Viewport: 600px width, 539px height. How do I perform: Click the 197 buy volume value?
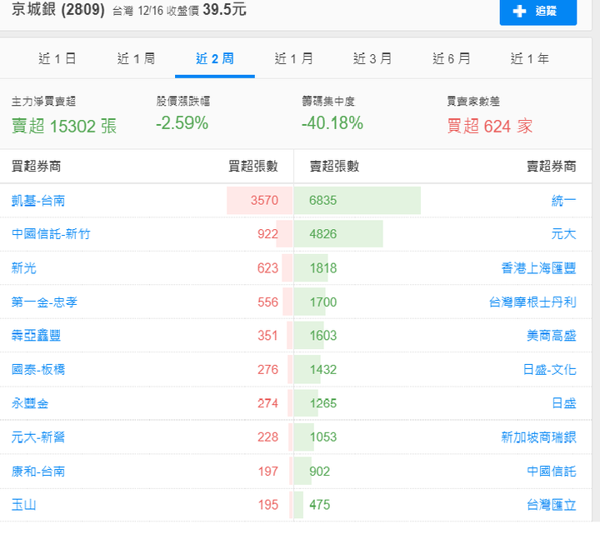[x=267, y=471]
